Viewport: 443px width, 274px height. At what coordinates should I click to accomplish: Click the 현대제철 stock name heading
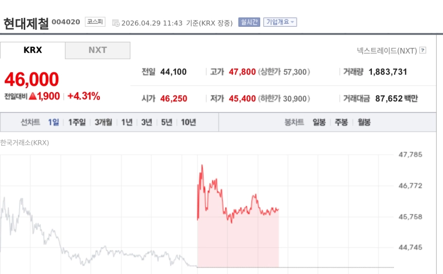click(26, 23)
